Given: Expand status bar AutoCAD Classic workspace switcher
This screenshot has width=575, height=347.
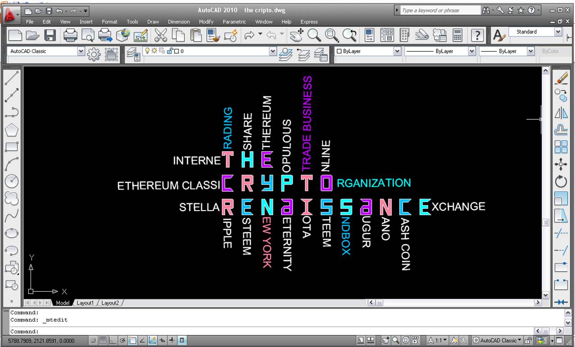Looking at the screenshot, I should coord(497,341).
